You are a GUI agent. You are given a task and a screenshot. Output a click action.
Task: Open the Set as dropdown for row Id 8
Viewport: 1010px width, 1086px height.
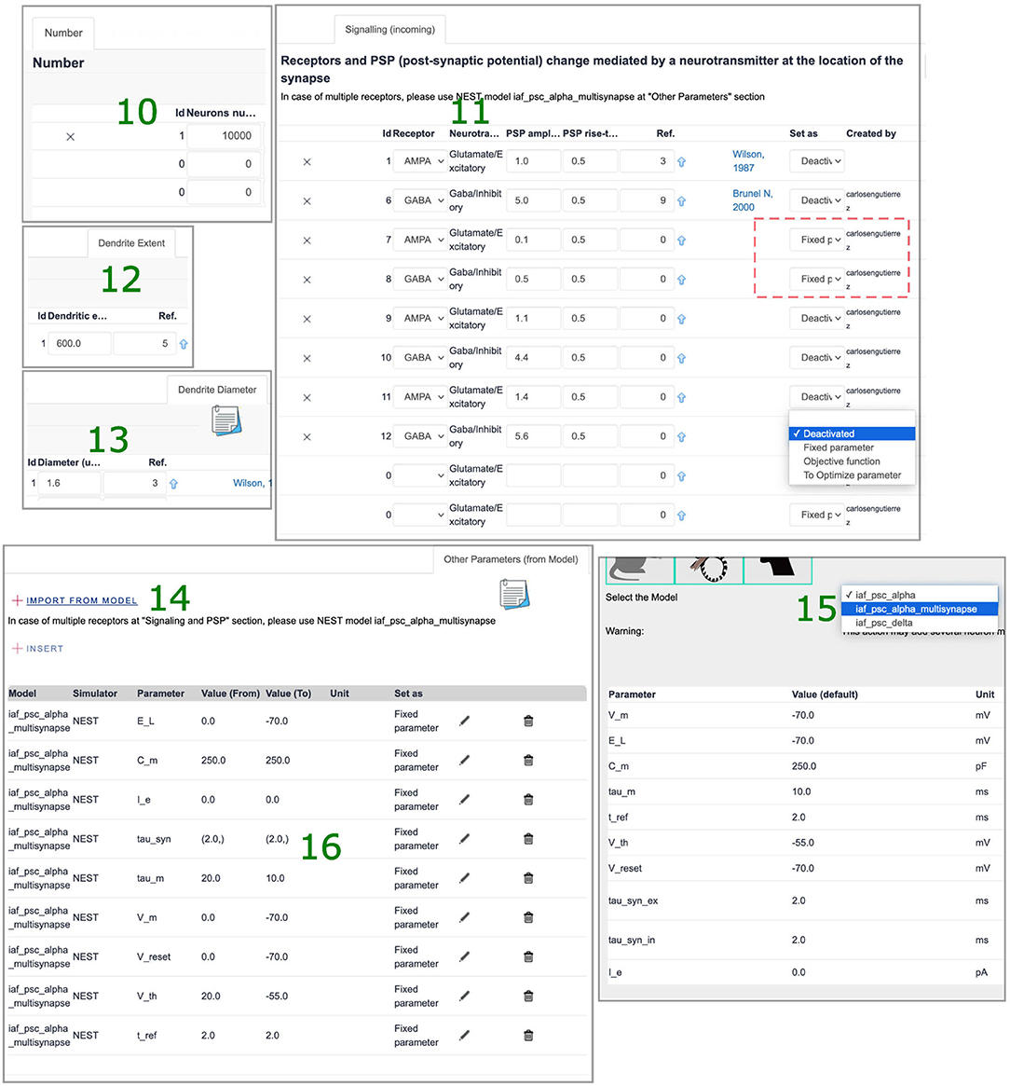[x=817, y=279]
